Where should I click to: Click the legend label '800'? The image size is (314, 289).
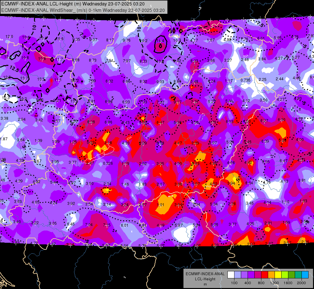pos(261,283)
